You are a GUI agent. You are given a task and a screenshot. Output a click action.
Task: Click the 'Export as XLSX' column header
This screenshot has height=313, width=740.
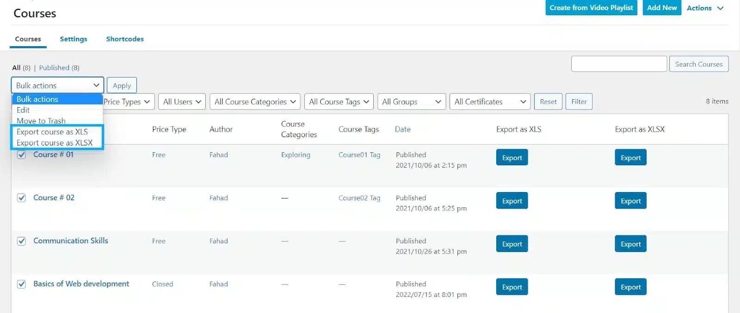point(640,129)
